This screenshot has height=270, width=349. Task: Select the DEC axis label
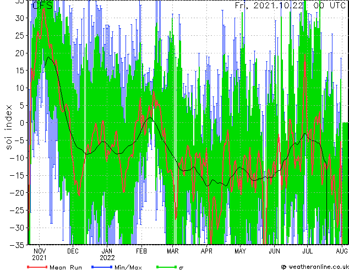tap(73, 251)
